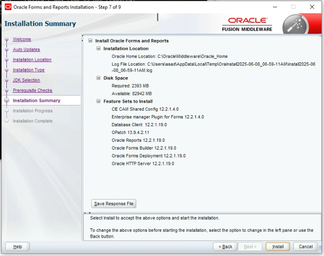324x256 pixels.
Task: Select the Available: 82942 MB row
Action: click(132, 94)
